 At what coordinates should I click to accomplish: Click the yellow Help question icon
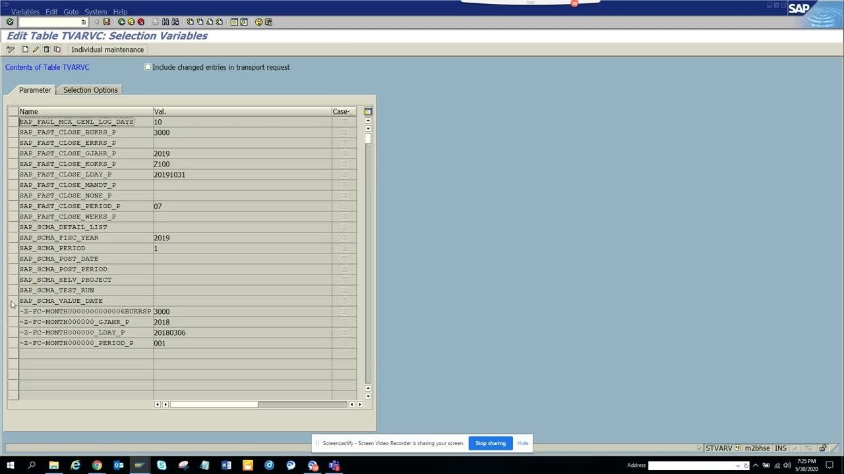tap(258, 22)
